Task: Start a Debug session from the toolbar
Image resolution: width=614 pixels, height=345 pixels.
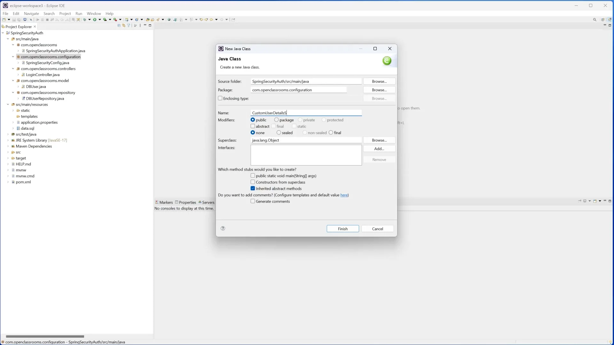Action: tap(84, 19)
